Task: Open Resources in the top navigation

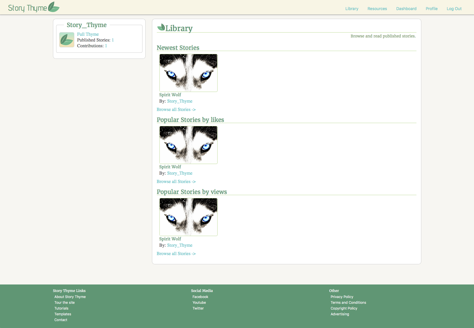Action: click(x=377, y=9)
